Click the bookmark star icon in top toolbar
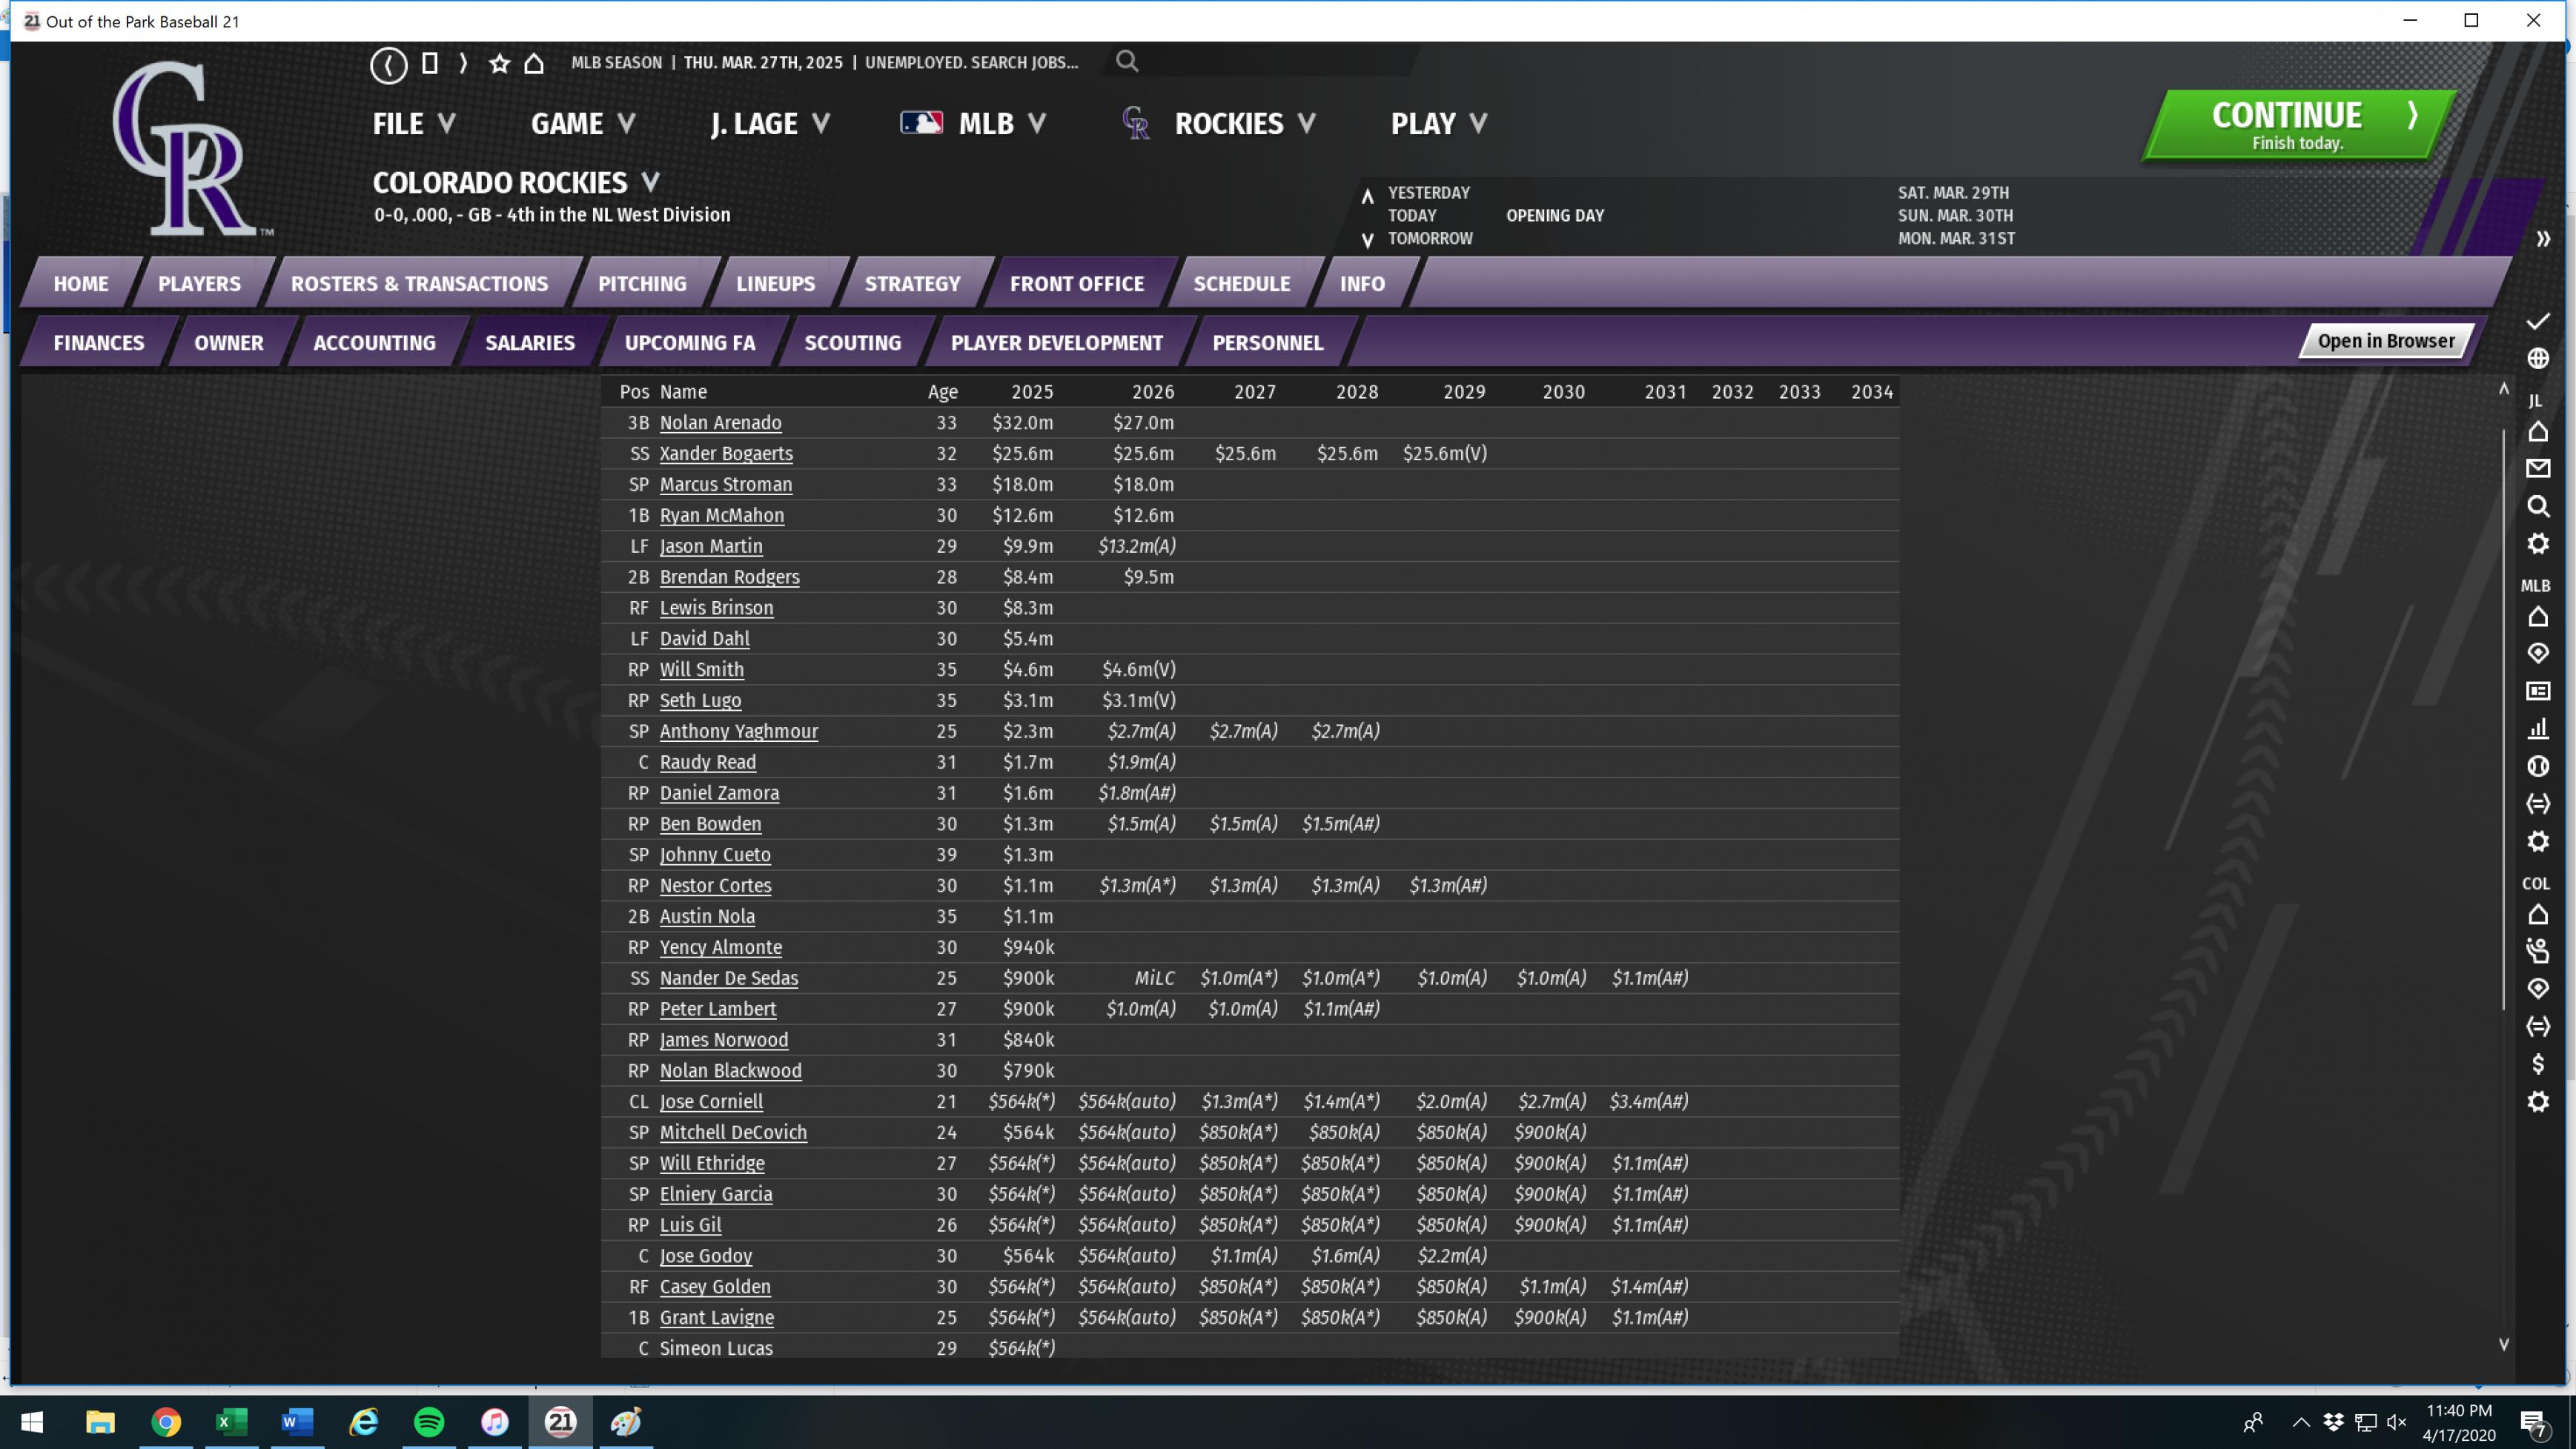 (499, 64)
